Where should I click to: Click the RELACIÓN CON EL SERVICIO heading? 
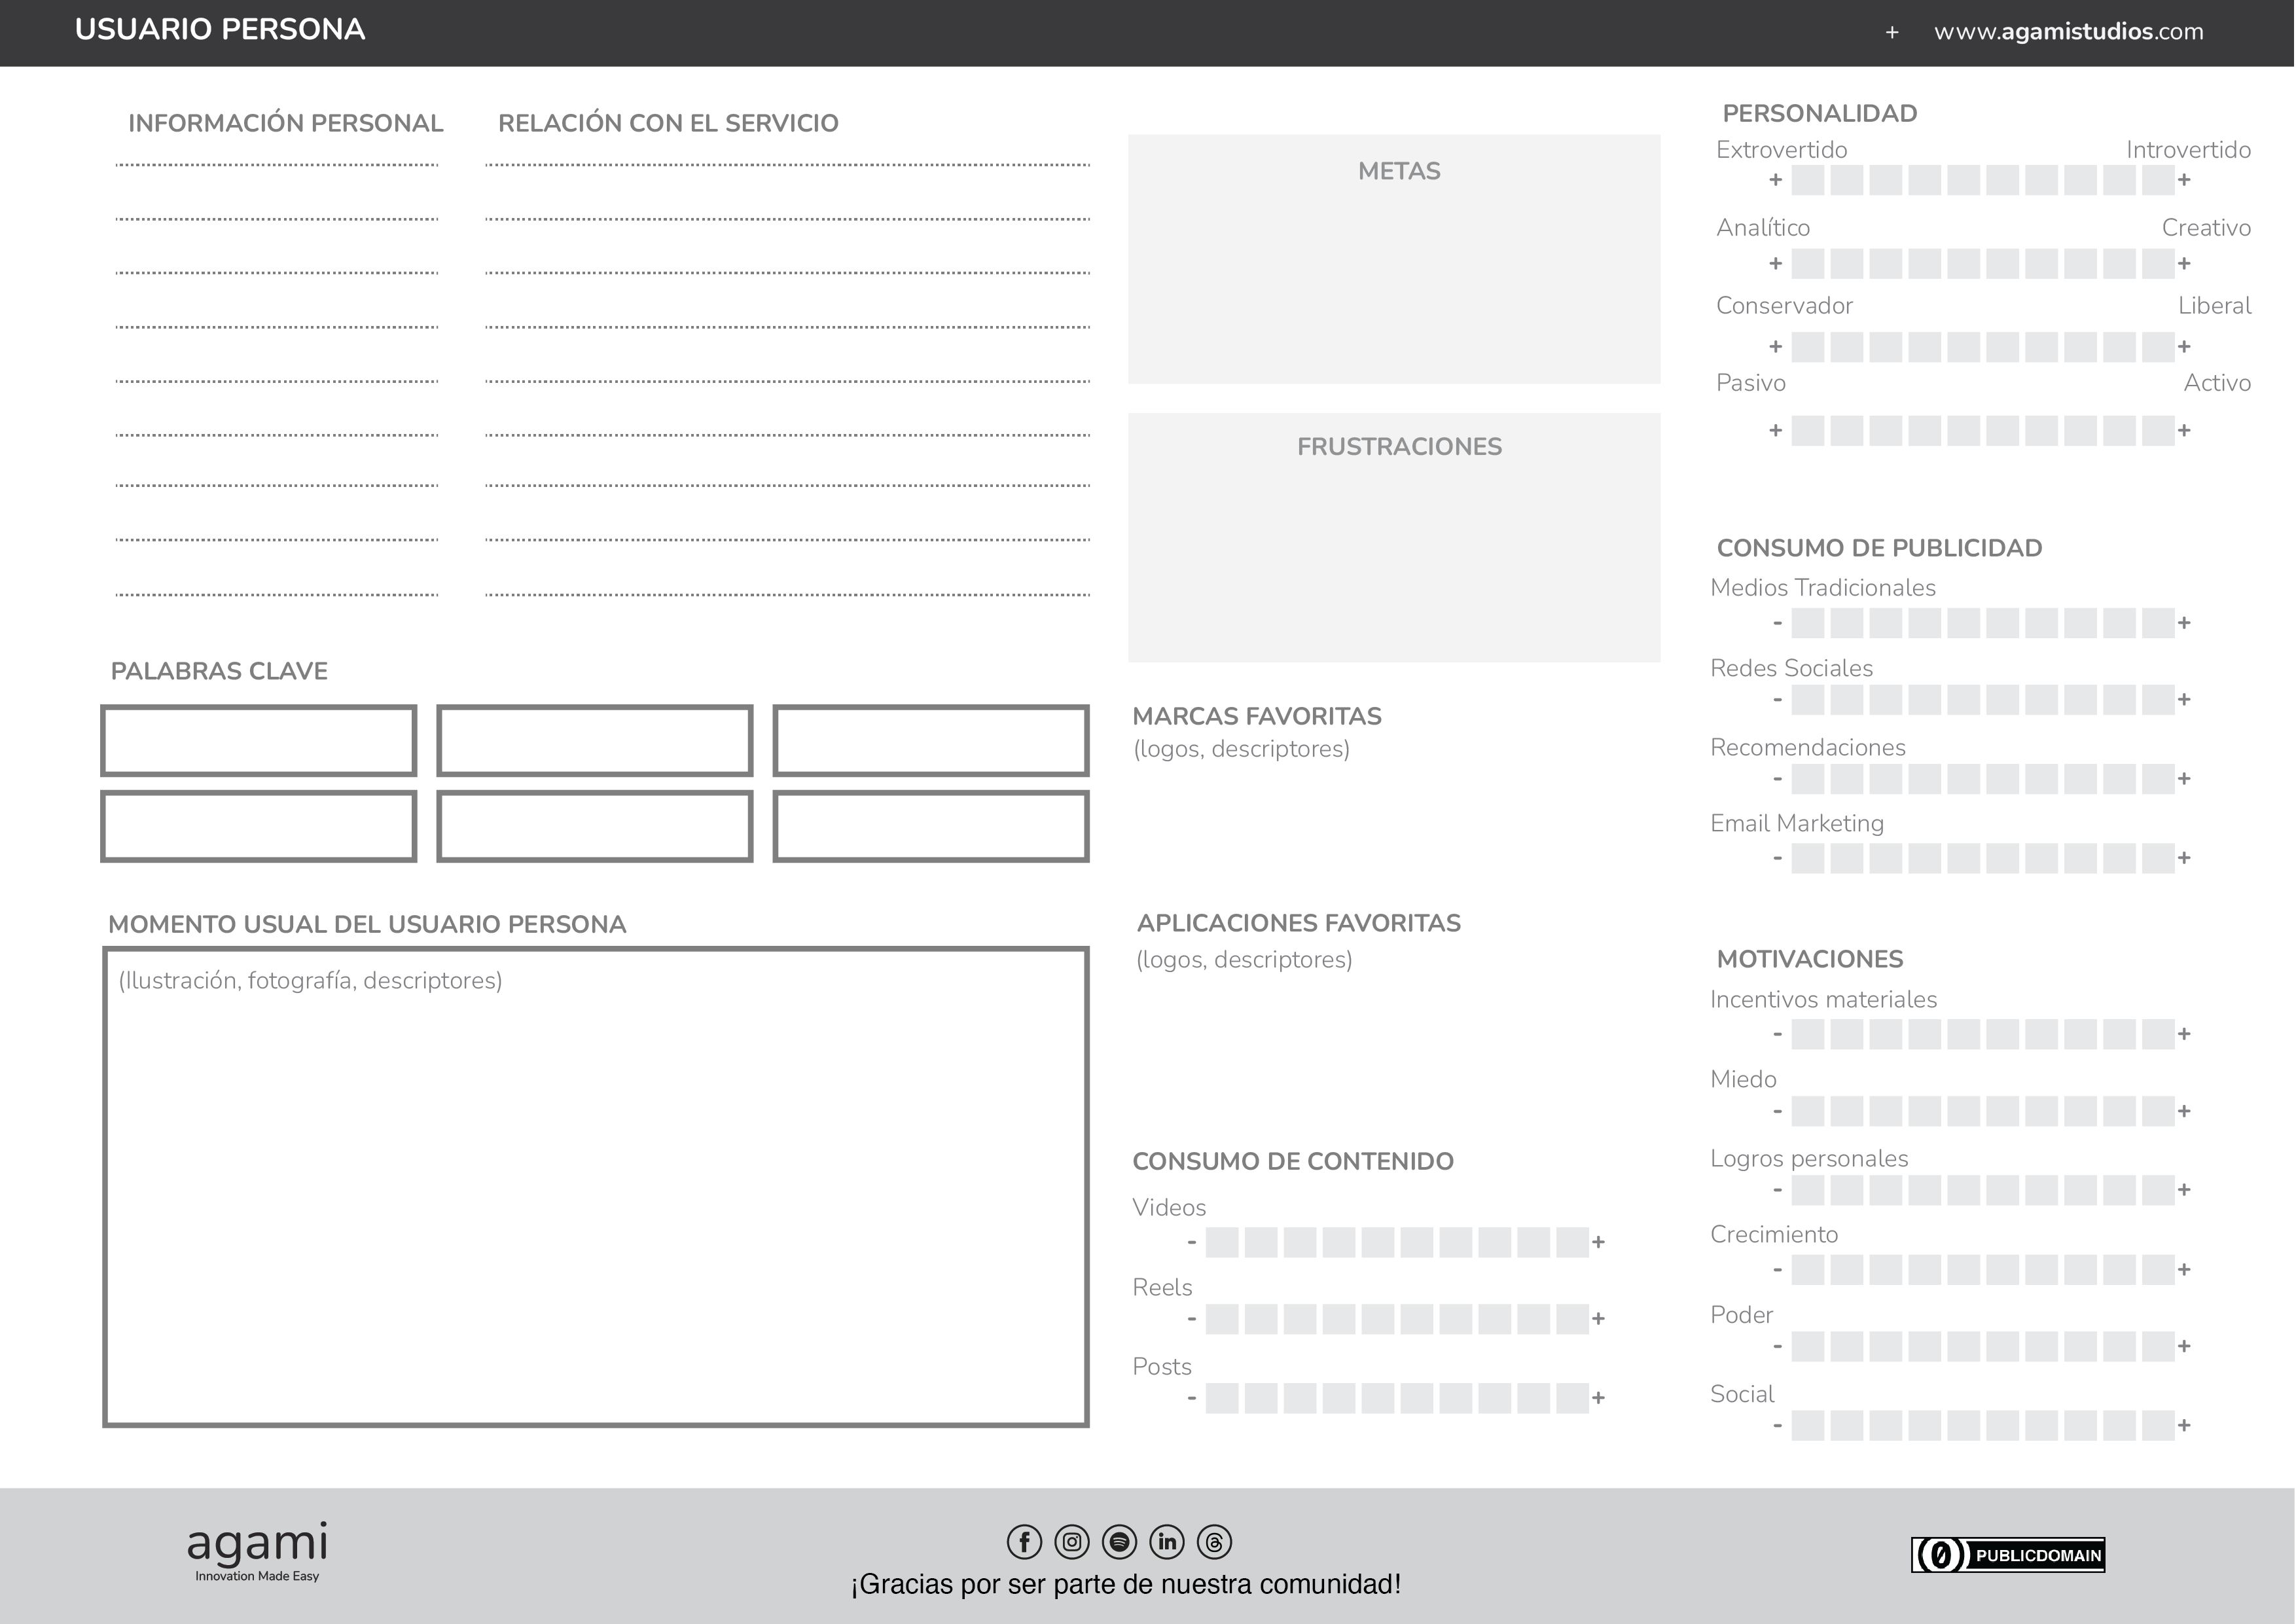pyautogui.click(x=668, y=123)
